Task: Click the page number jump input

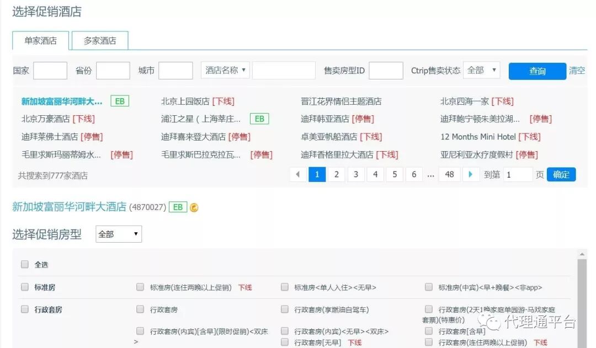Action: [x=518, y=174]
